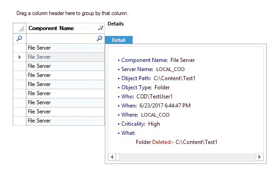Click the red Deleted text in What
The height and width of the screenshot is (174, 279).
pyautogui.click(x=161, y=142)
